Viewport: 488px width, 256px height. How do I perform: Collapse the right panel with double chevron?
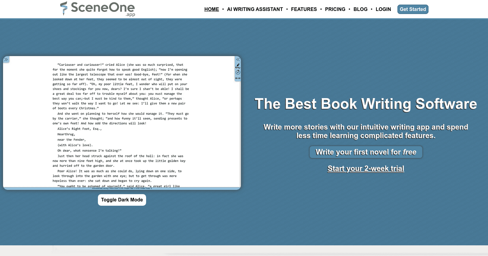tap(238, 59)
